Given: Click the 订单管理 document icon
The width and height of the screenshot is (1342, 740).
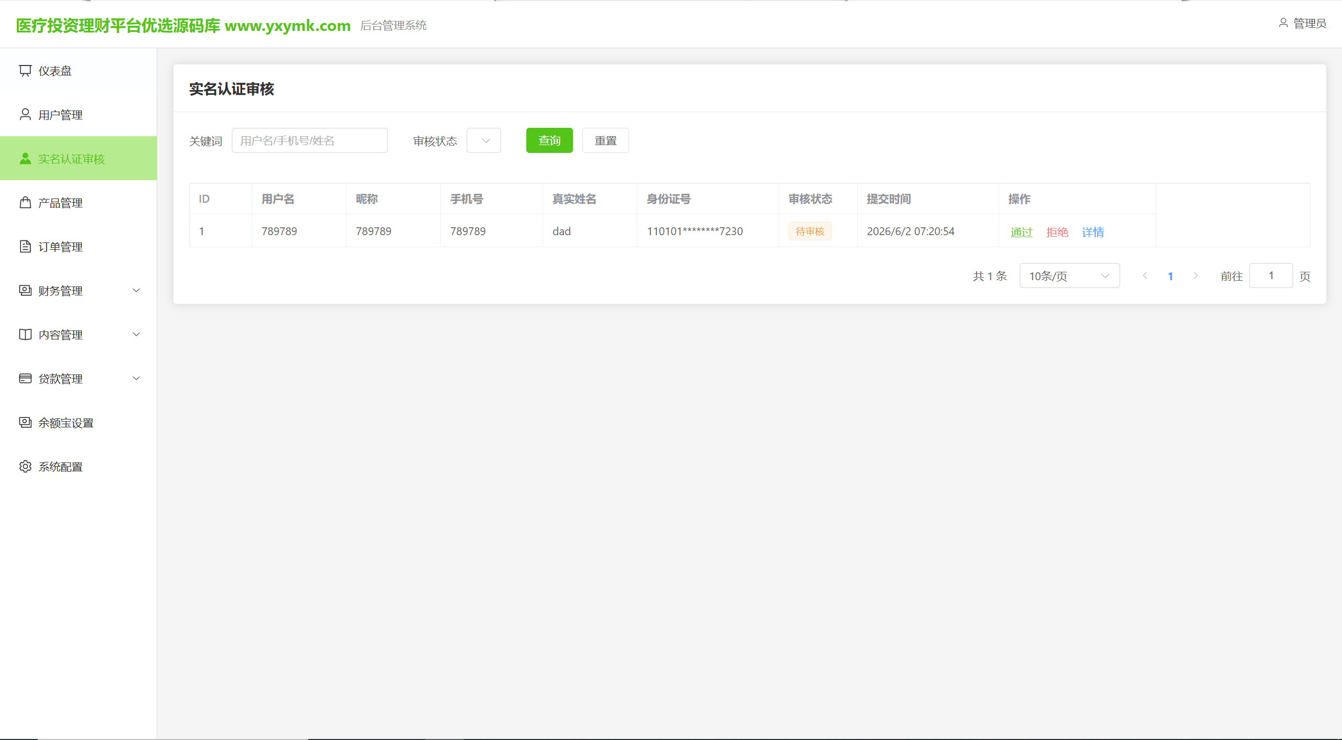Looking at the screenshot, I should pyautogui.click(x=25, y=247).
